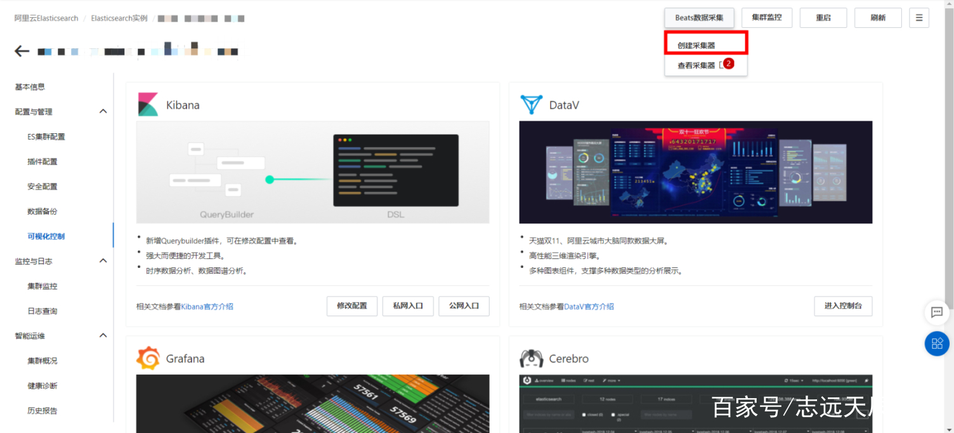954x433 pixels.
Task: Click DataV's 进入控制台 button
Action: click(843, 306)
